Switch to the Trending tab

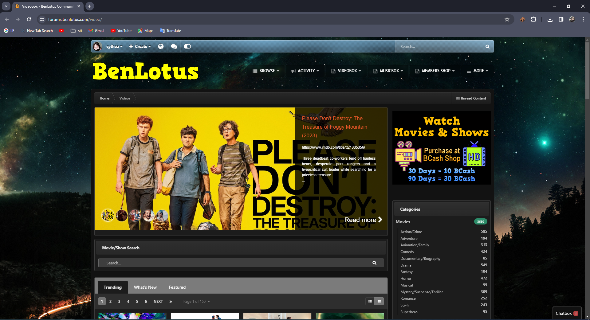pyautogui.click(x=112, y=287)
